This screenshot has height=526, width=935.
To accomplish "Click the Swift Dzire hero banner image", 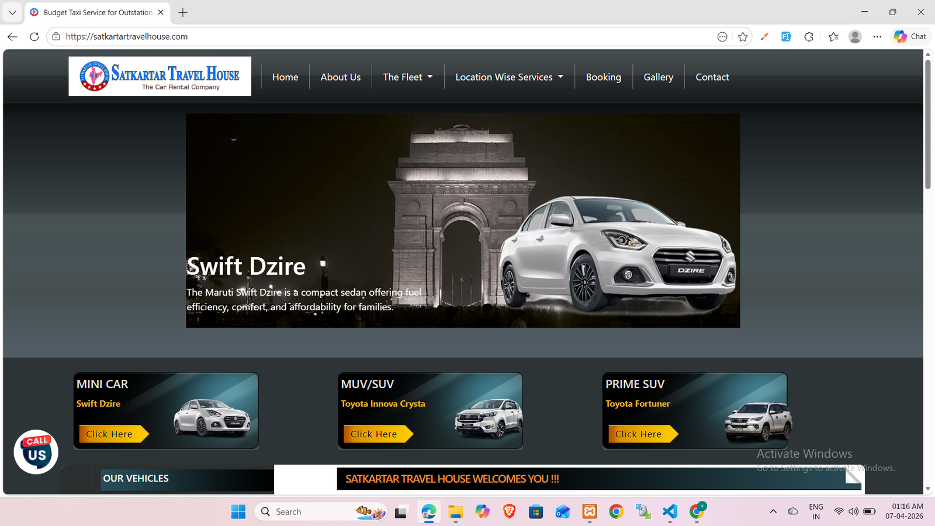I will click(x=463, y=220).
